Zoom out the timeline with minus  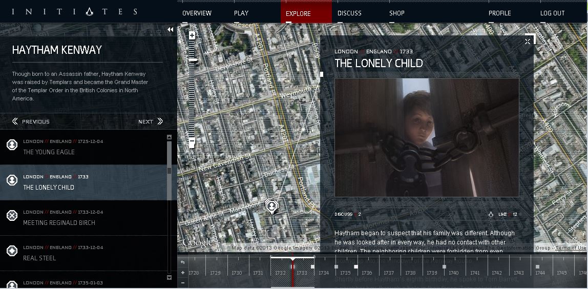[183, 283]
